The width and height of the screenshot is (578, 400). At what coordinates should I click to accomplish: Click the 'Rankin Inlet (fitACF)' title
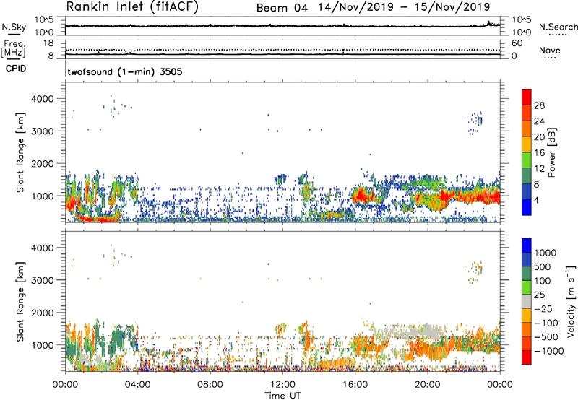click(132, 6)
